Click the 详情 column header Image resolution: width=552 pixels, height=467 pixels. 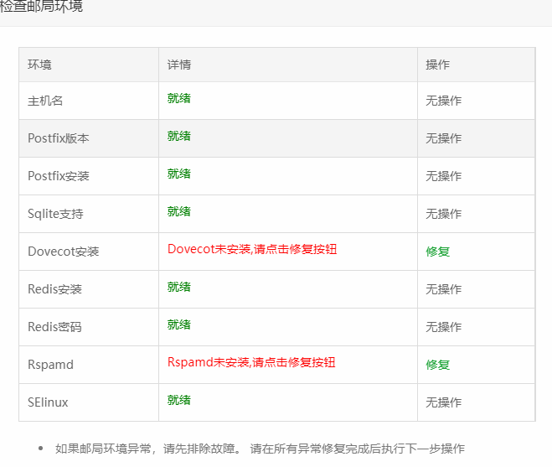pos(179,65)
